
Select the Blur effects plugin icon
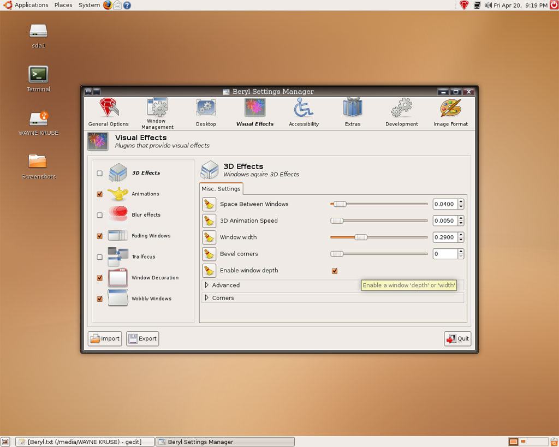(118, 214)
